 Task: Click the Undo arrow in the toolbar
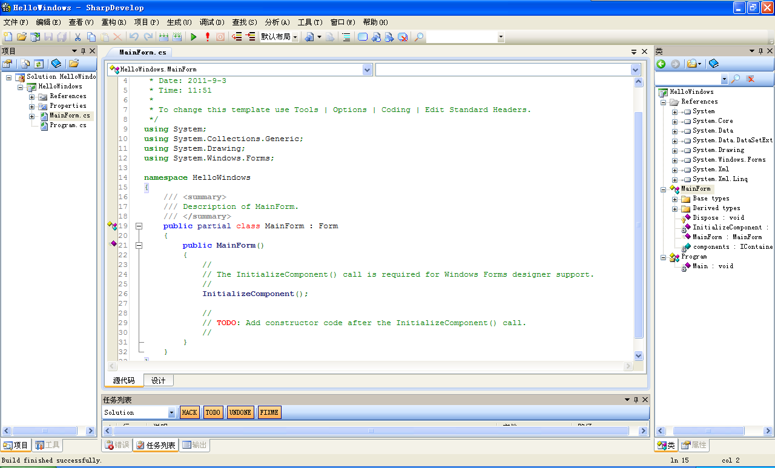[x=134, y=37]
